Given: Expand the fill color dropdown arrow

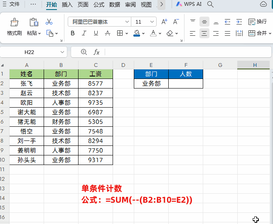Looking at the screenshot, I should click(x=143, y=33).
